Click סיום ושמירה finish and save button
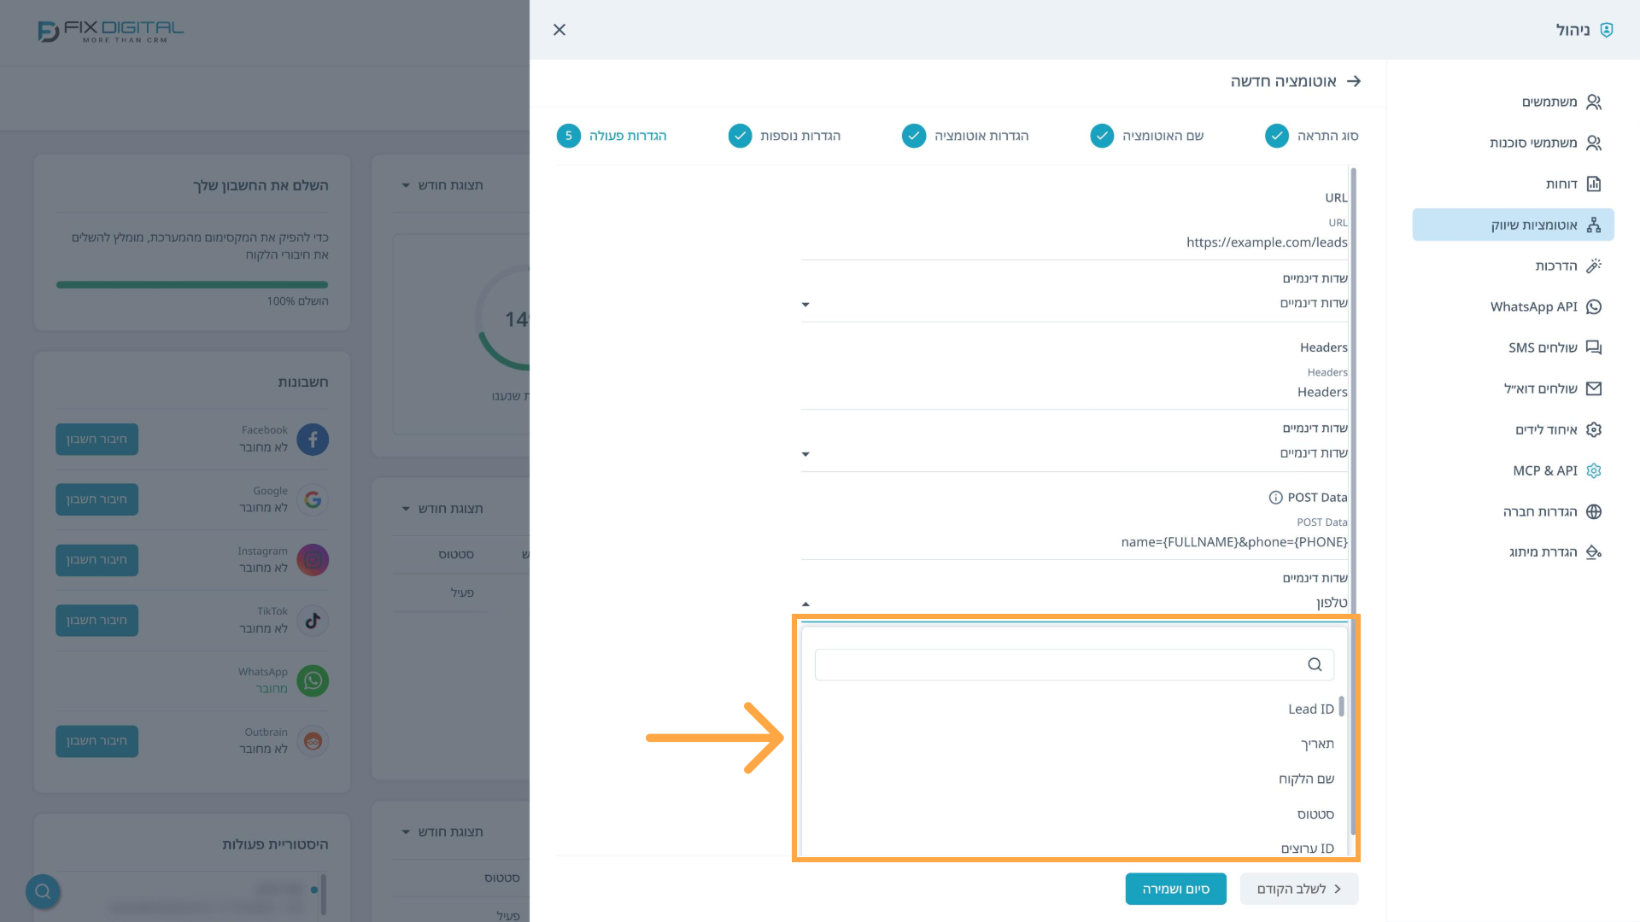Viewport: 1640px width, 922px height. [1175, 889]
